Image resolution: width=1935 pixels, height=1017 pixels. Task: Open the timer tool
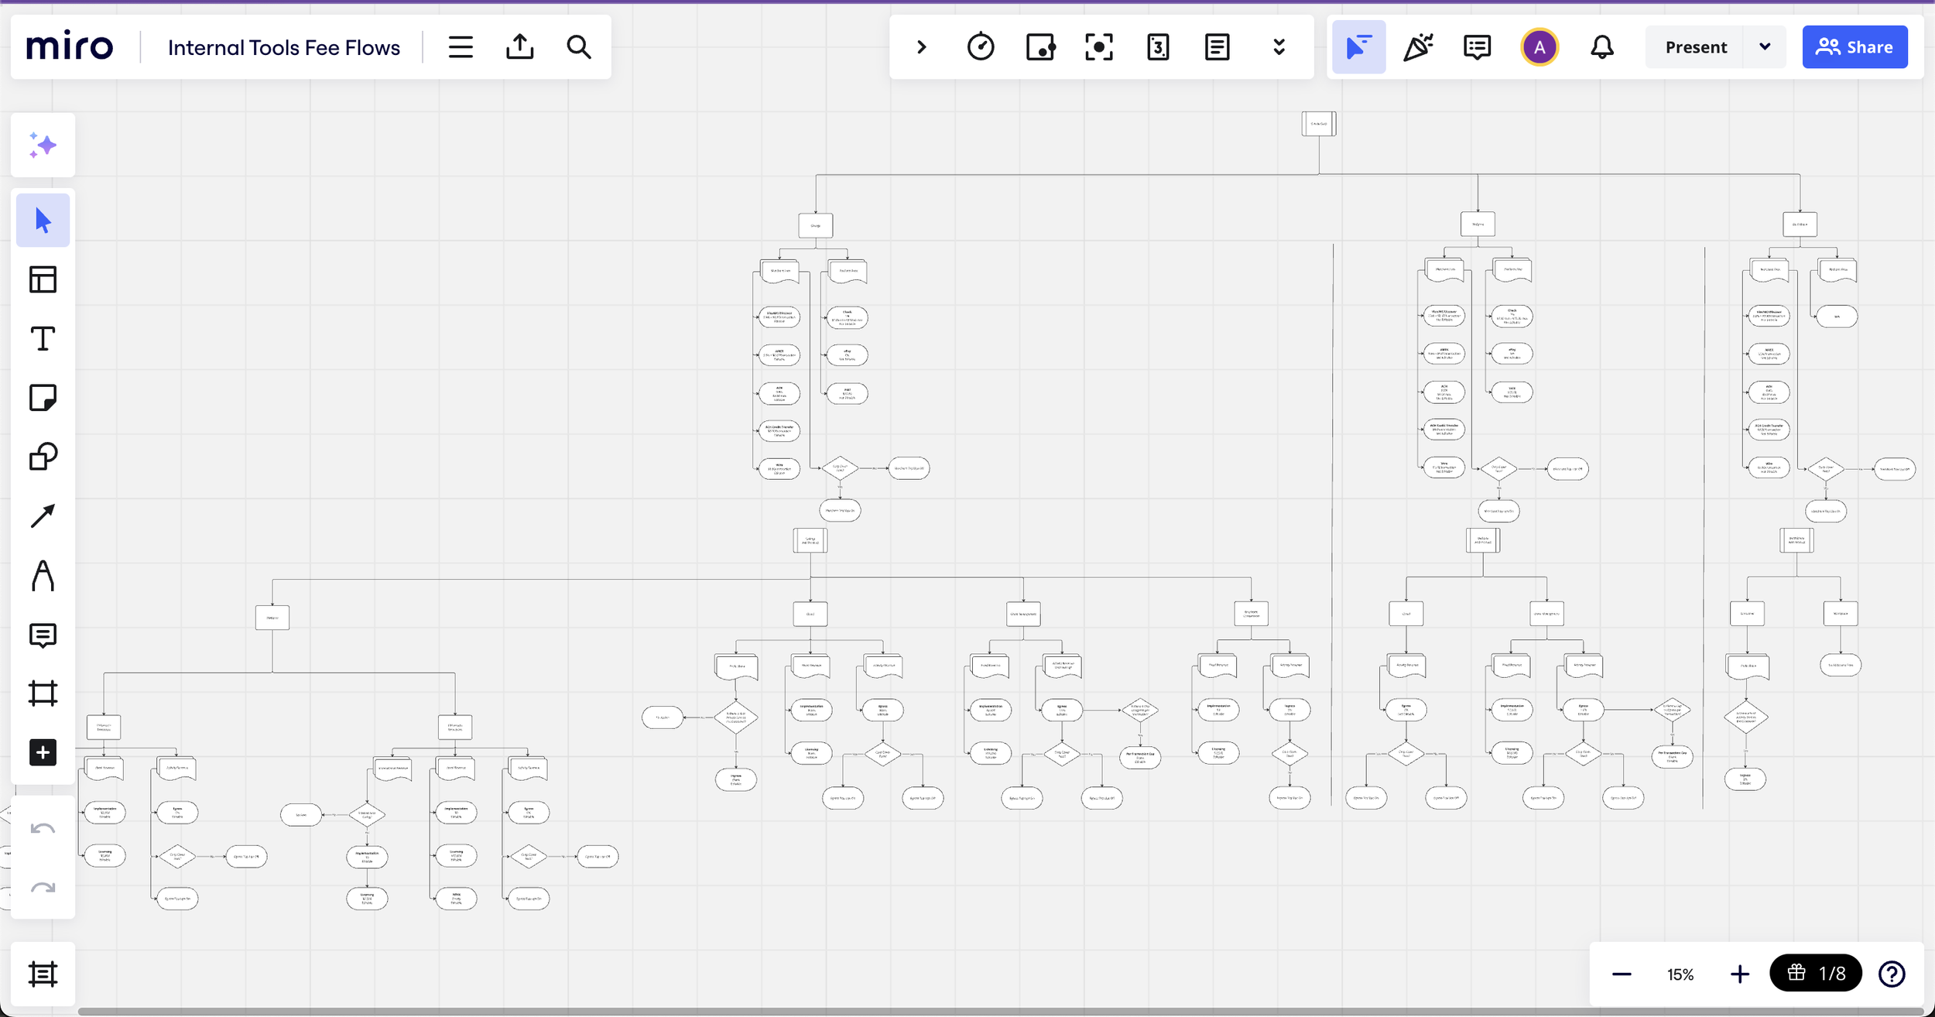pyautogui.click(x=981, y=47)
